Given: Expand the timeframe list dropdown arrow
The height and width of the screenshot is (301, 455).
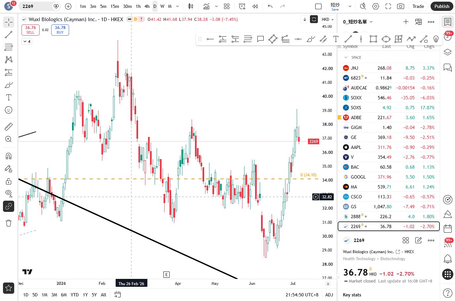Looking at the screenshot, I should 177,6.
